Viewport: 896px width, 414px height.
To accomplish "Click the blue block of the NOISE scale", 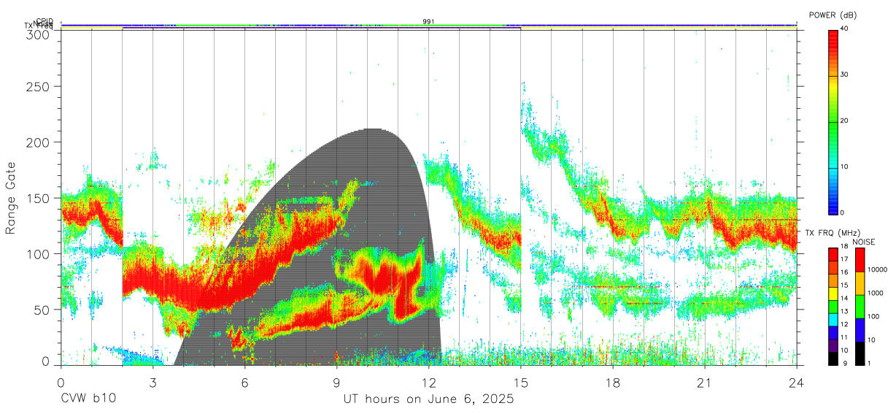I will click(861, 329).
